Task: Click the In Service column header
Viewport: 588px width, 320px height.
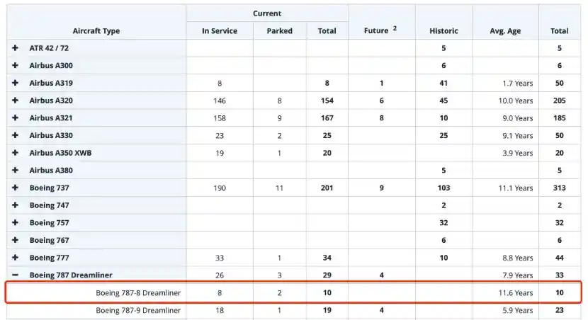Action: pyautogui.click(x=220, y=31)
